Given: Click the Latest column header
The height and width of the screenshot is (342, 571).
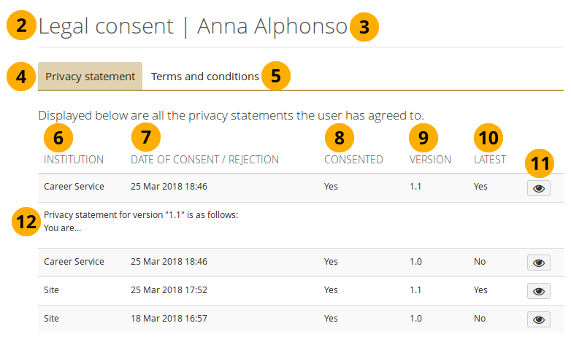Looking at the screenshot, I should click(489, 160).
